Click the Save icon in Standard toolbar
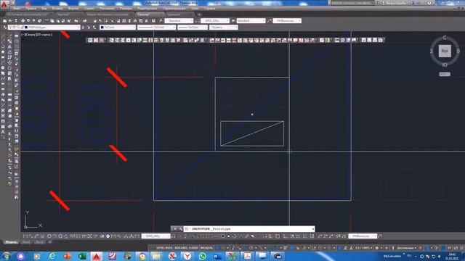 coord(16,21)
